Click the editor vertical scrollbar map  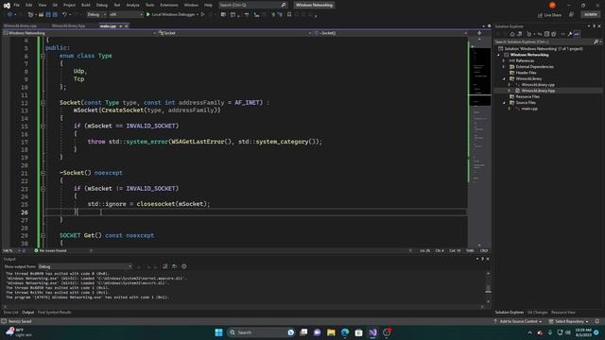(x=480, y=143)
